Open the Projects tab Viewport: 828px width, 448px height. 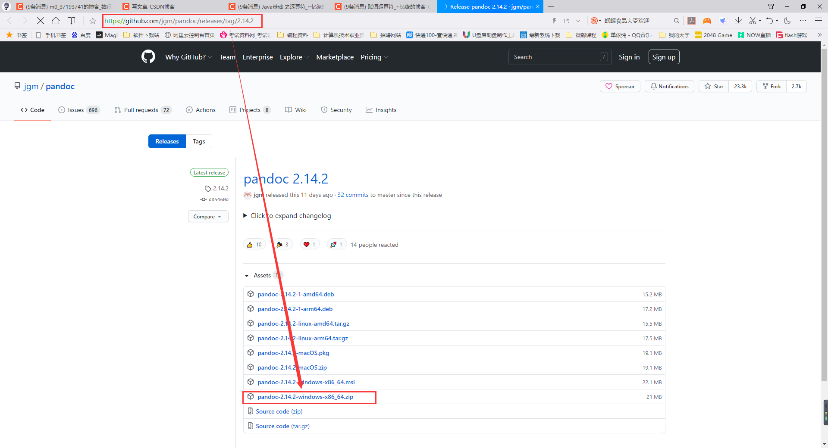(x=250, y=110)
